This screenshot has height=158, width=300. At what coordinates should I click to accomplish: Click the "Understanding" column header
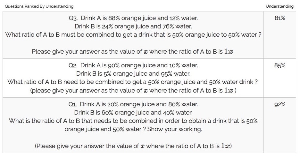coord(279,6)
